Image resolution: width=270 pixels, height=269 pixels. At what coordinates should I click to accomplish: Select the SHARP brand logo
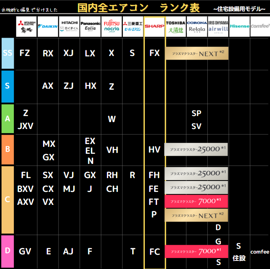click(155, 27)
